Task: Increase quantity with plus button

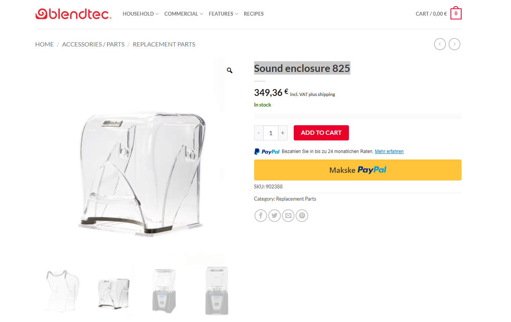Action: click(x=283, y=133)
